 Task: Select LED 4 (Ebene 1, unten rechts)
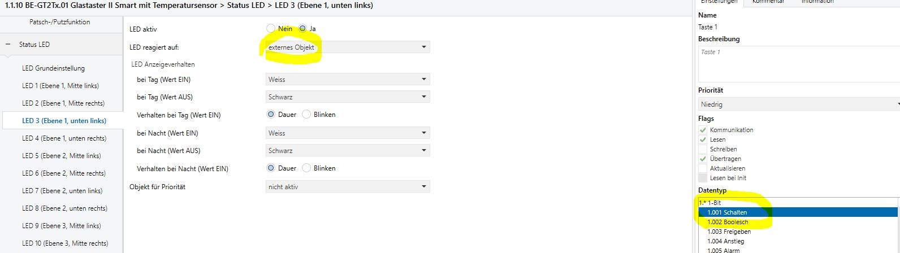pyautogui.click(x=64, y=138)
